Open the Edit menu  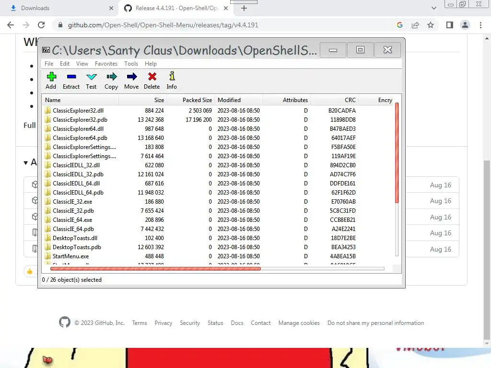(65, 64)
